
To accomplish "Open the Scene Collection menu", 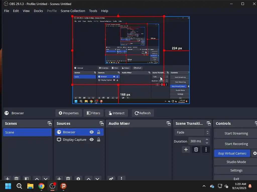I will [x=73, y=11].
